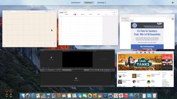Screen dimensions: 177x99
Task: Open FaceTime green icon in Dock
Action: click(85, 96)
